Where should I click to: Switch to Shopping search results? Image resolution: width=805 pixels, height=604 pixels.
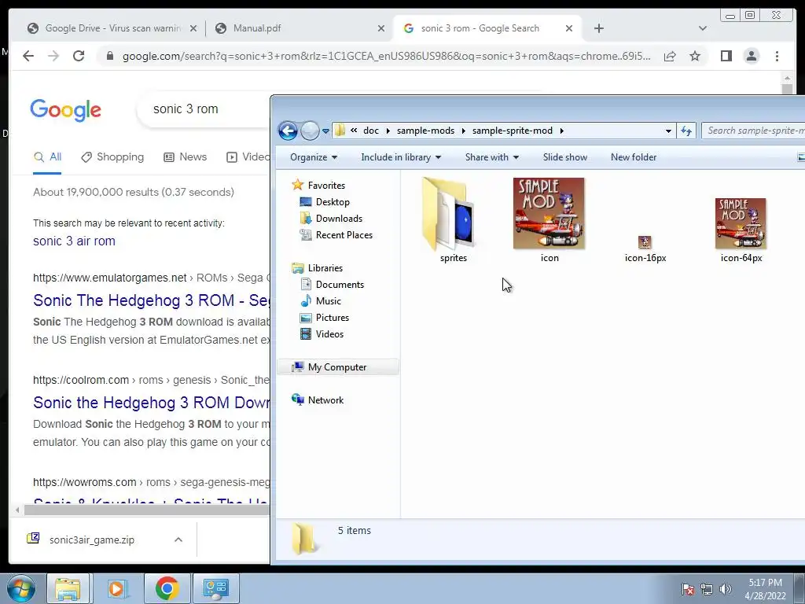[x=113, y=157]
